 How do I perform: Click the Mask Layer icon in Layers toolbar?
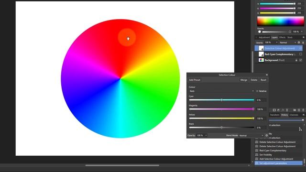[274, 110]
